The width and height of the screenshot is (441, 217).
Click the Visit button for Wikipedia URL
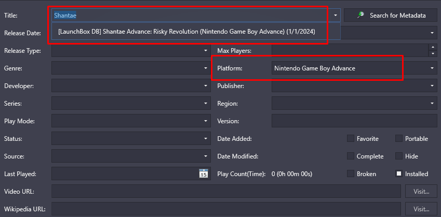[421, 209]
